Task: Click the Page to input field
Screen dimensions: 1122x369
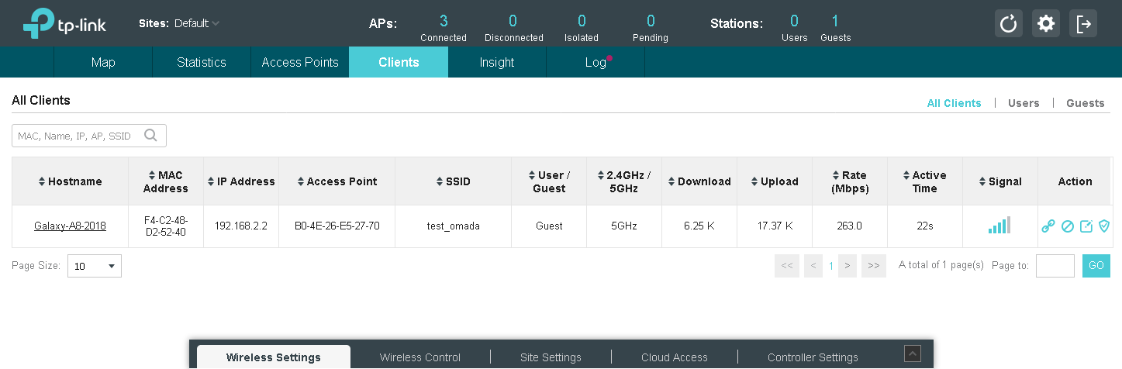Action: [x=1055, y=266]
